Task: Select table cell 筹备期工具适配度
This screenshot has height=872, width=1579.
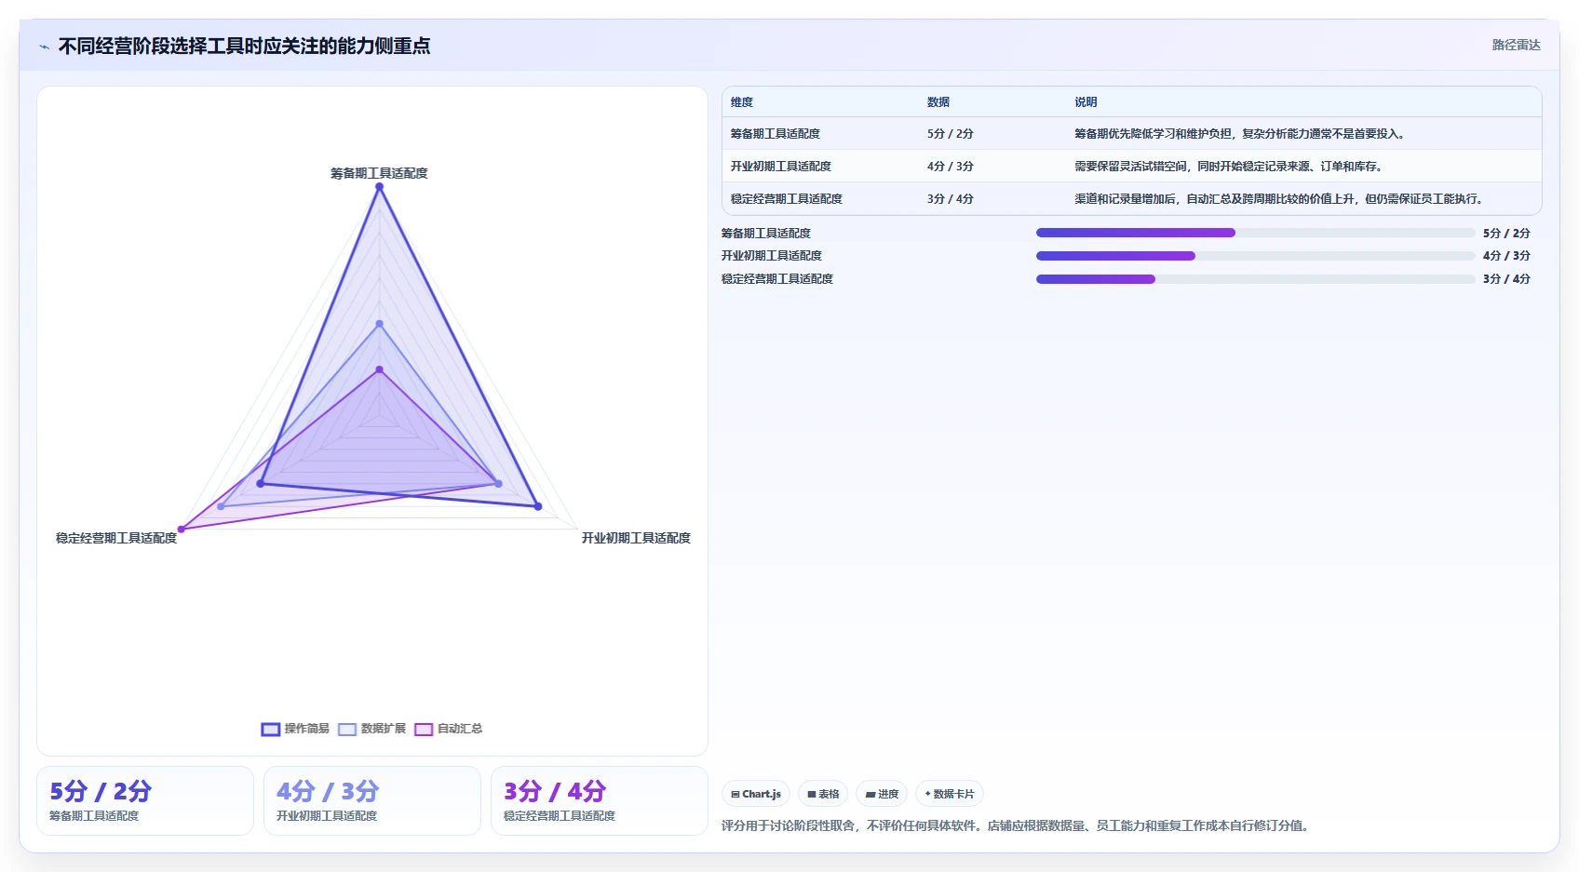Action: coord(776,134)
